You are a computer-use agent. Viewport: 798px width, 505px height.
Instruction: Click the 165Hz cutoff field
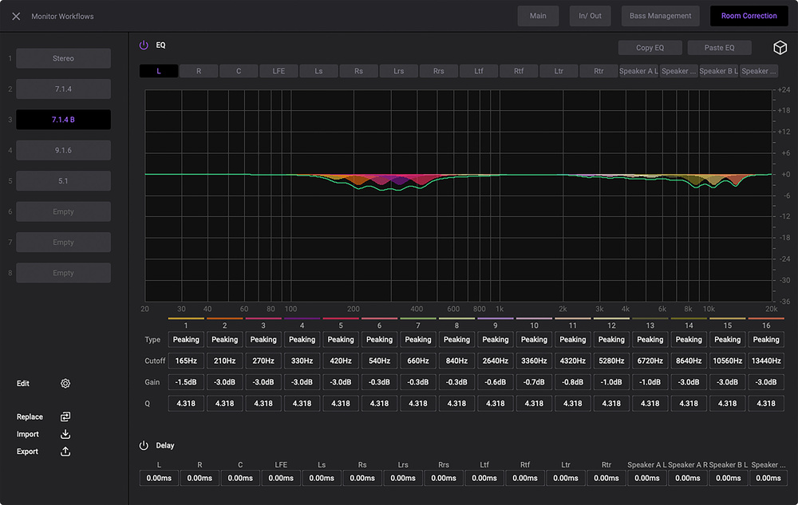[186, 361]
